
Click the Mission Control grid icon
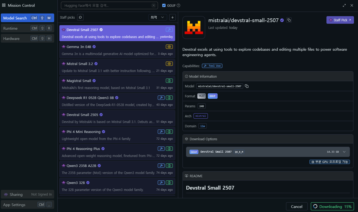tap(4, 5)
